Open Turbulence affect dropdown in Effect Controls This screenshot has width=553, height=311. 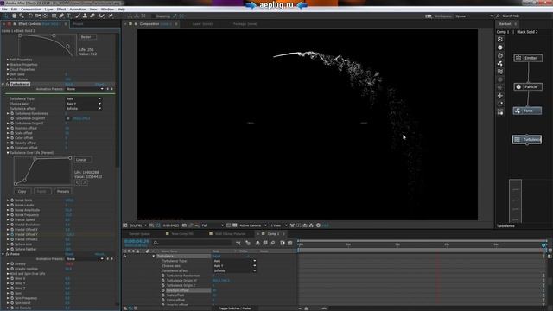[x=84, y=109]
